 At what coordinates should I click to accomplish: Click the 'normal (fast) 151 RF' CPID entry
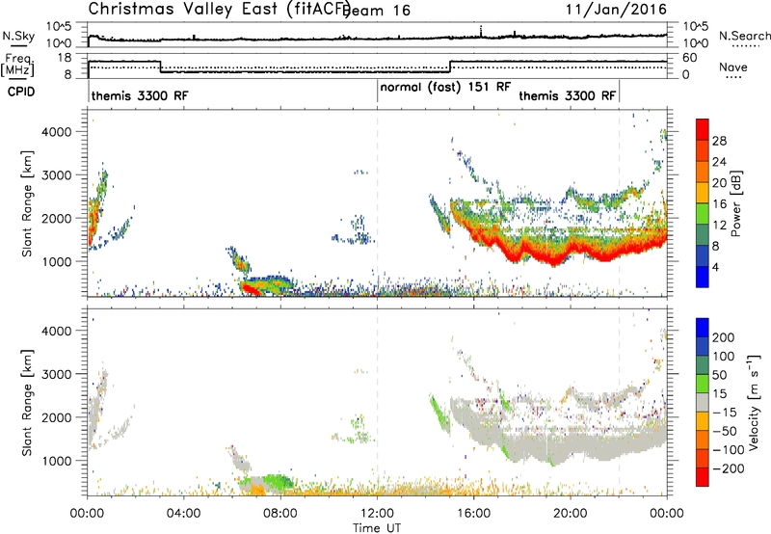[x=445, y=87]
